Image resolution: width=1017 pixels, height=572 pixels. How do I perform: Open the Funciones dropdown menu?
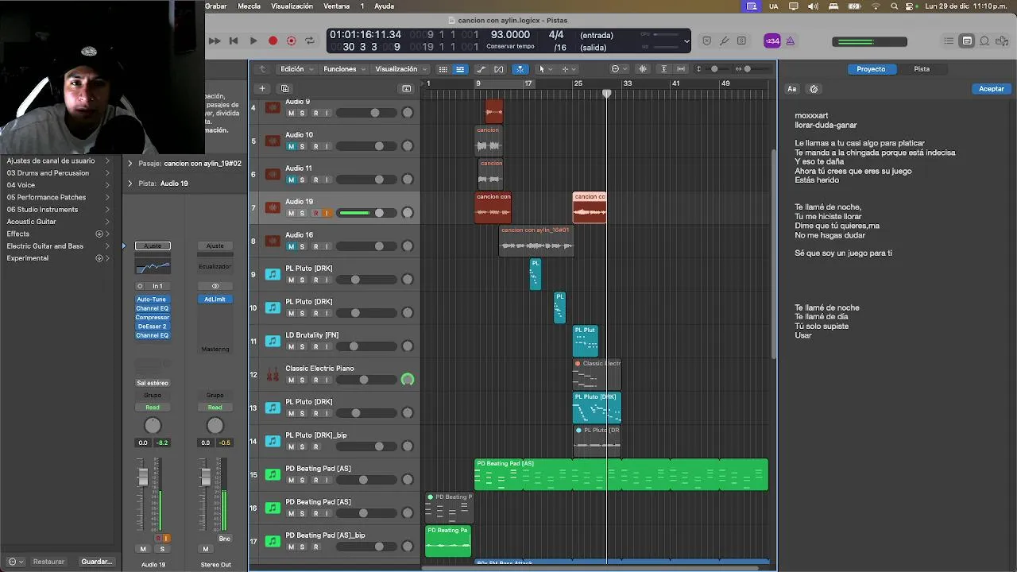pyautogui.click(x=344, y=69)
